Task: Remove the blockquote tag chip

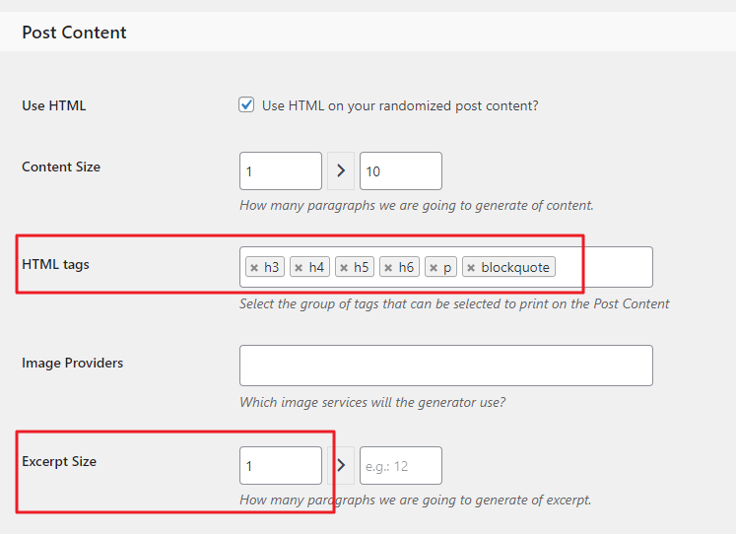Action: click(x=471, y=268)
